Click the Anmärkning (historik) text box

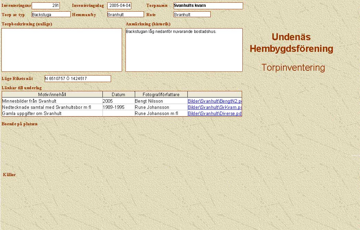184,50
